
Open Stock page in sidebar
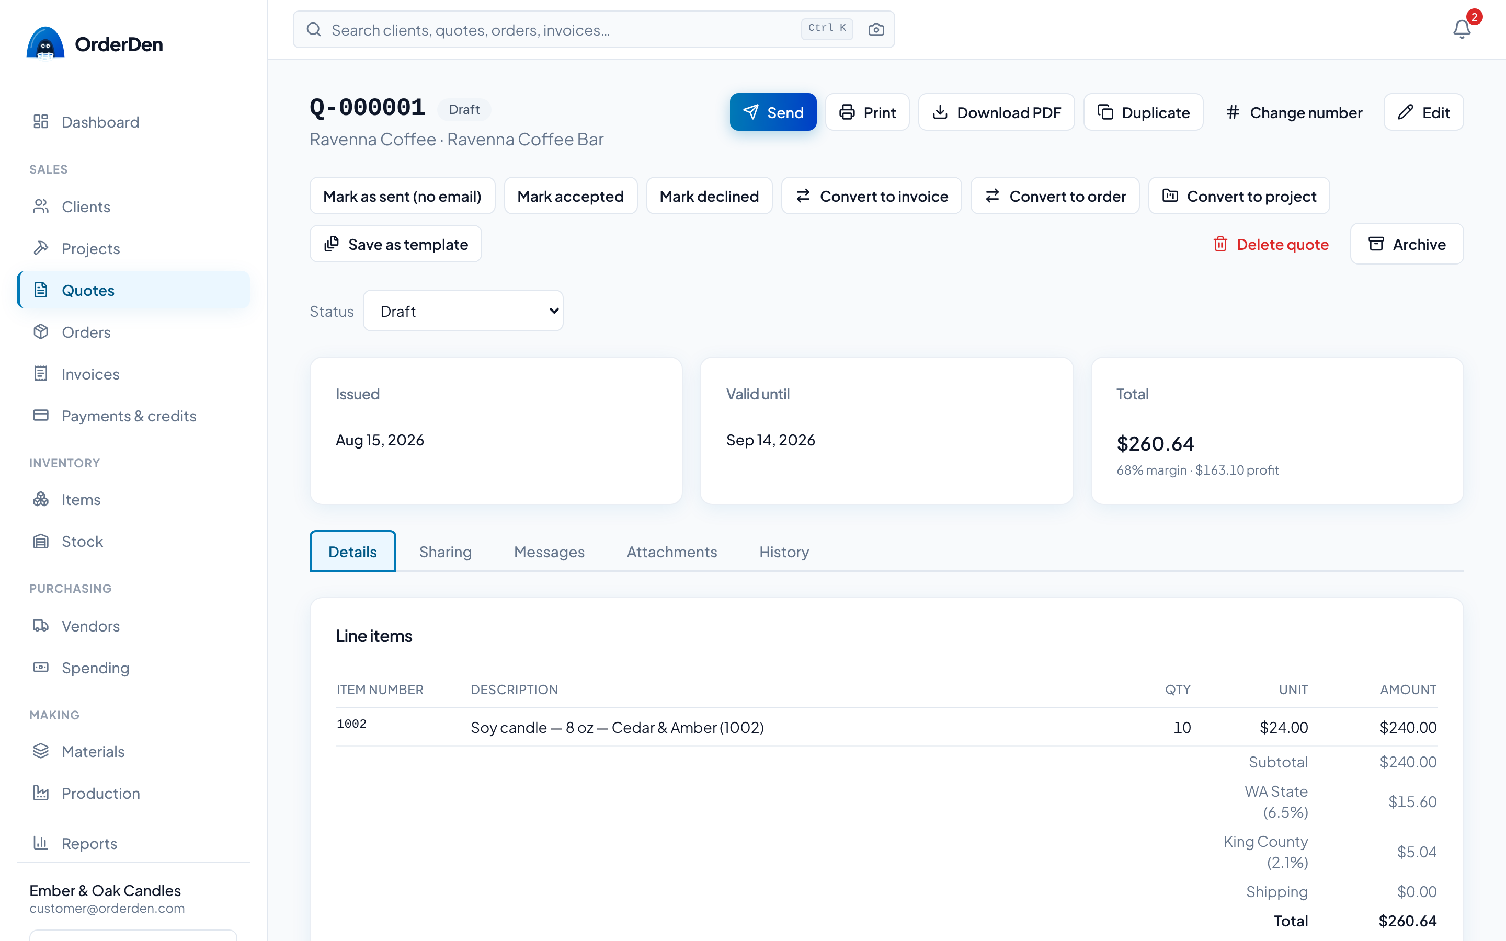click(133, 542)
